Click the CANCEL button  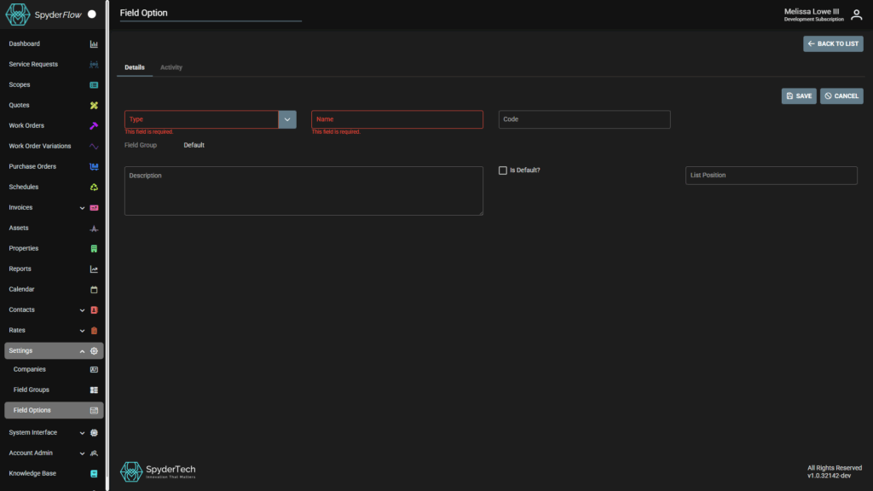841,96
